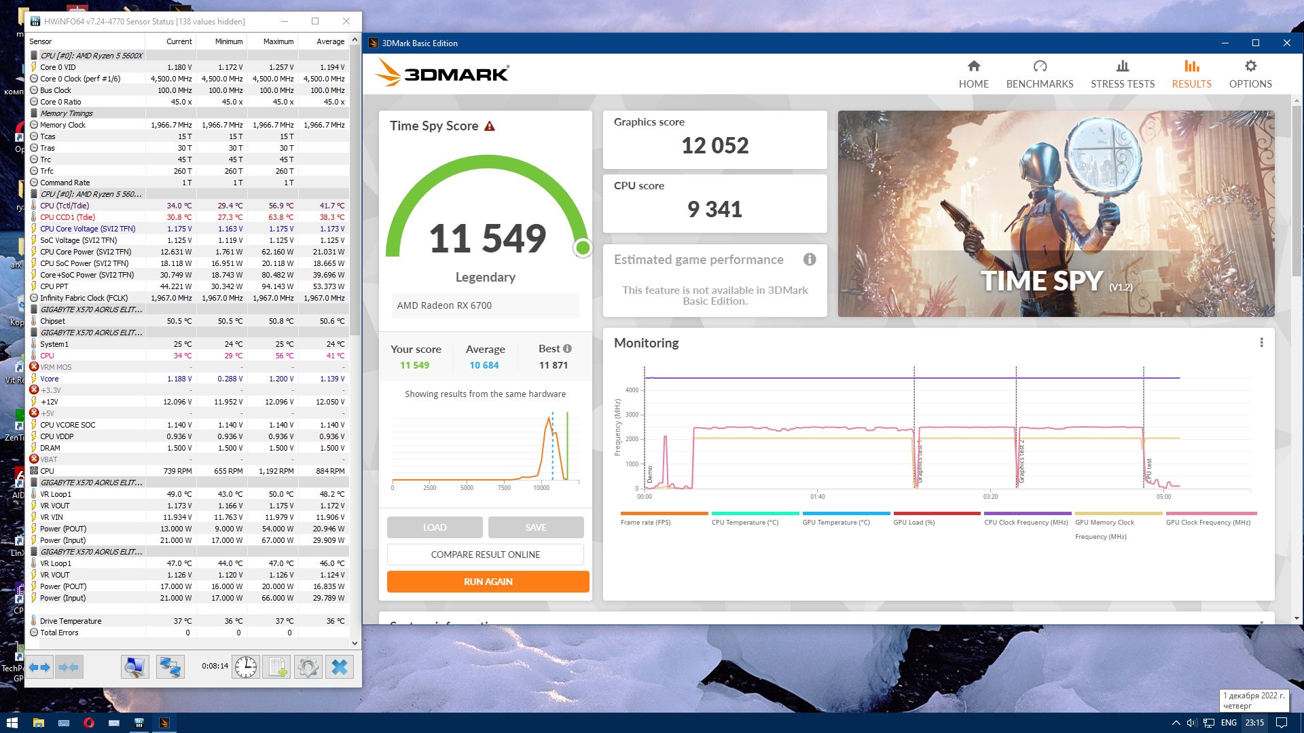Click HWiNFO sensor list scroll-down arrow
The image size is (1304, 733).
pyautogui.click(x=355, y=643)
